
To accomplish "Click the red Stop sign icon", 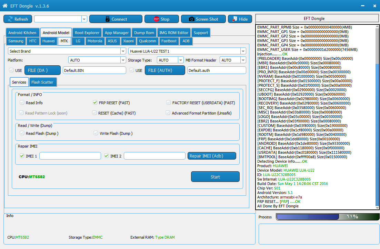I will pos(157,19).
